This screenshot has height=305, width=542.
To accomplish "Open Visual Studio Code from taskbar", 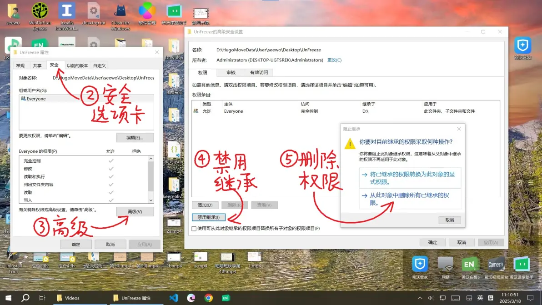I will [173, 298].
